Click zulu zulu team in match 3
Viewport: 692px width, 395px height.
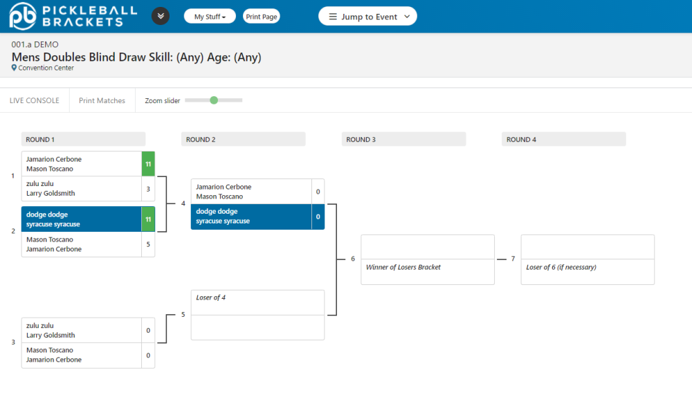coord(81,330)
